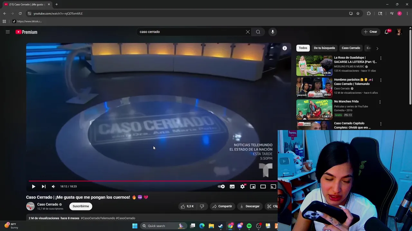This screenshot has width=412, height=231.
Task: Open the Windows Start menu
Action: (x=135, y=226)
